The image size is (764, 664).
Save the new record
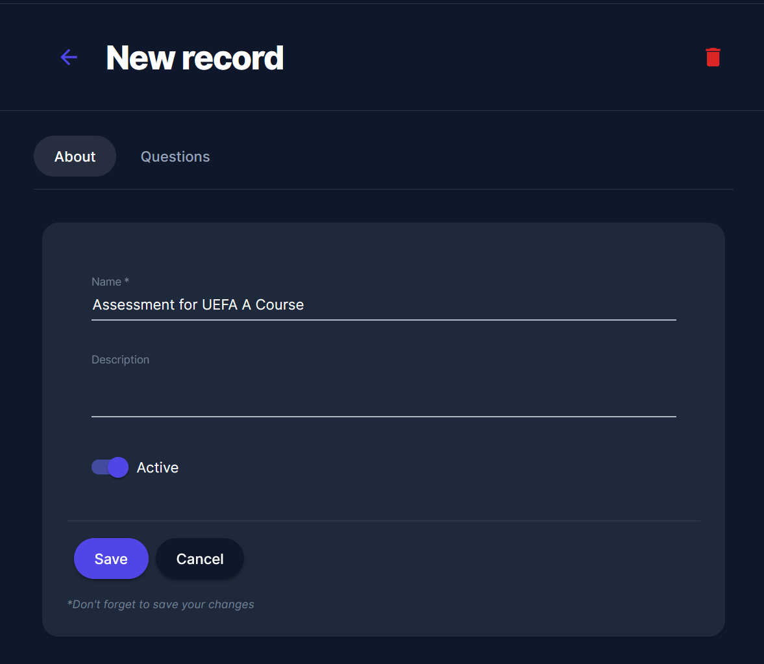[x=111, y=559]
